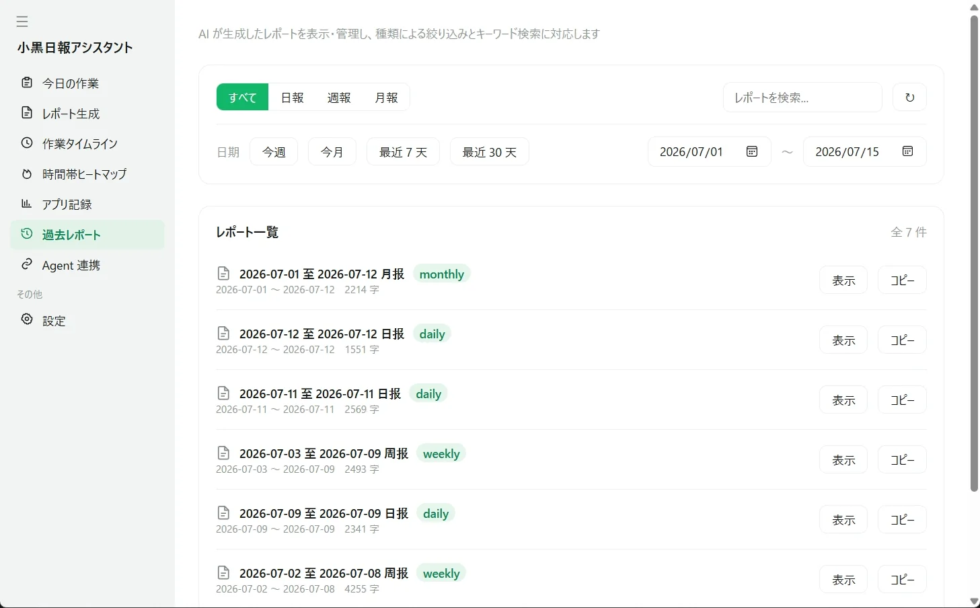Click コピー for the 2026-07-09 日报
This screenshot has height=608, width=980.
click(902, 520)
